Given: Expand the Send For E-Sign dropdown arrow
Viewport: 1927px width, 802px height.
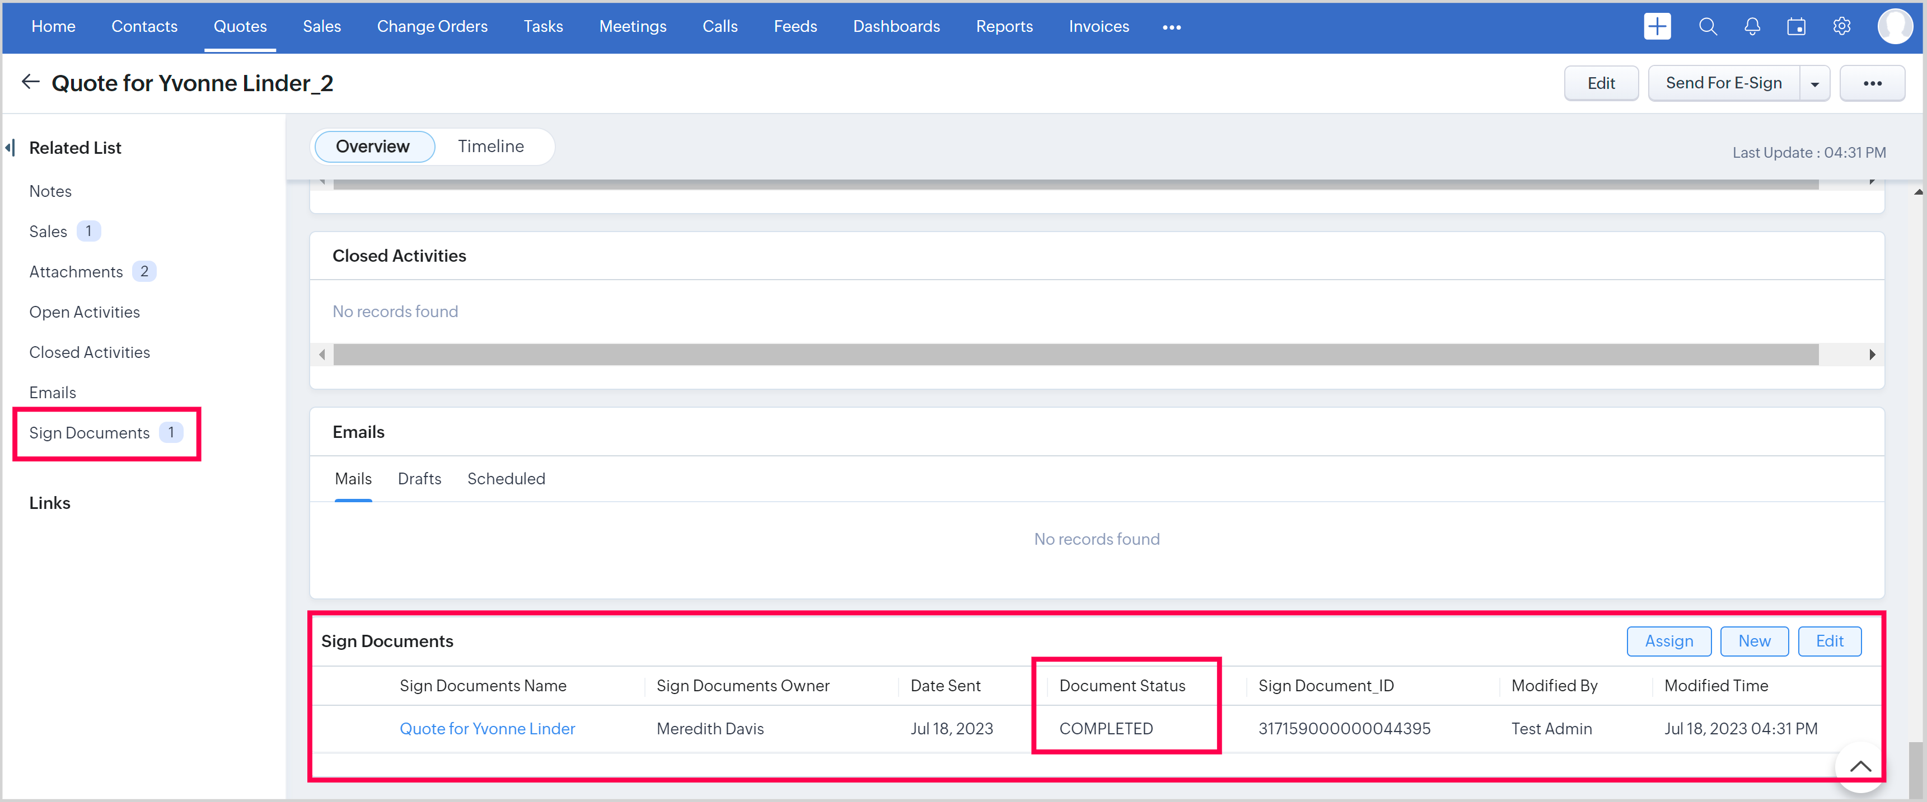Looking at the screenshot, I should (1815, 84).
